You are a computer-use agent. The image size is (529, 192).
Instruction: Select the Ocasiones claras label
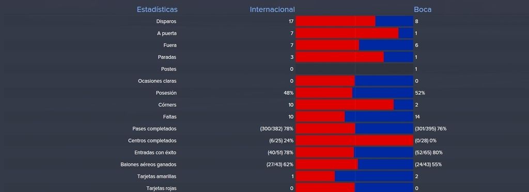tap(157, 81)
